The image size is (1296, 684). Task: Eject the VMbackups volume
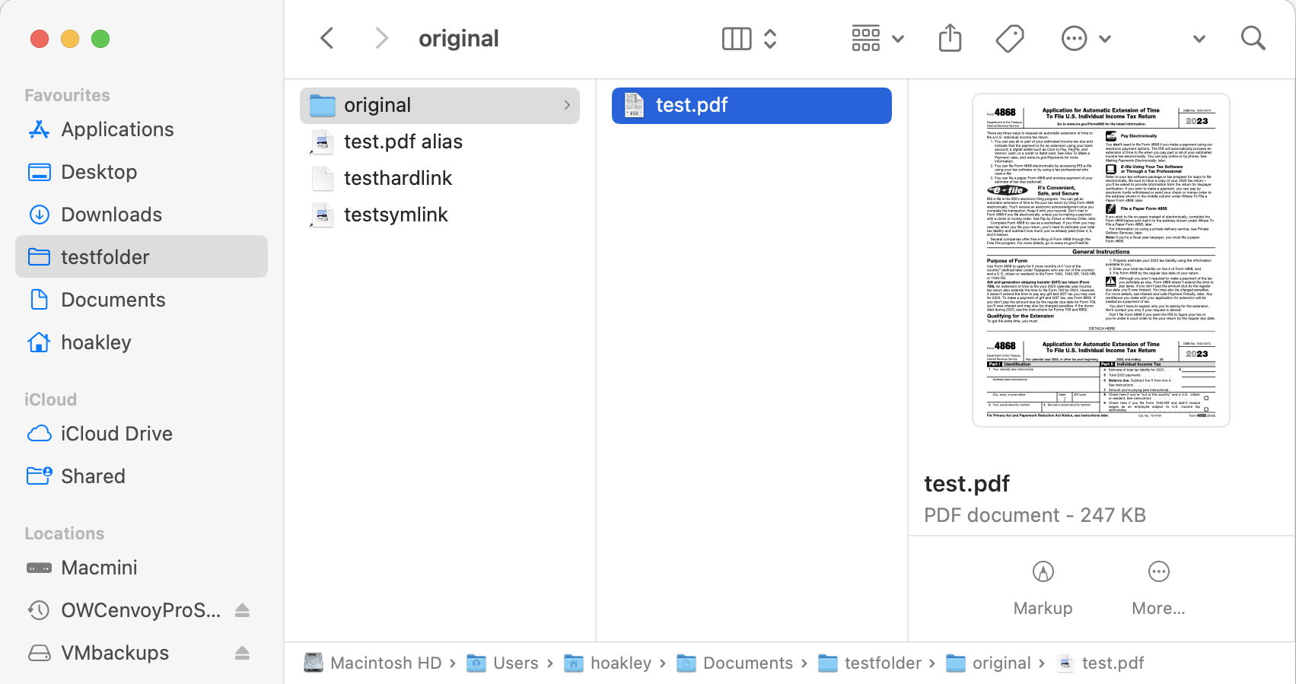click(242, 653)
